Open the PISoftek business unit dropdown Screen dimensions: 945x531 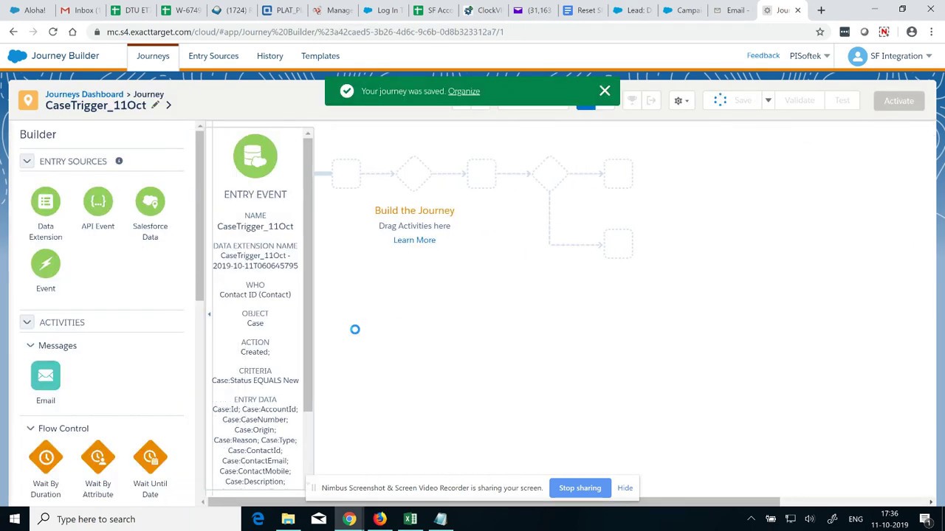click(x=810, y=56)
